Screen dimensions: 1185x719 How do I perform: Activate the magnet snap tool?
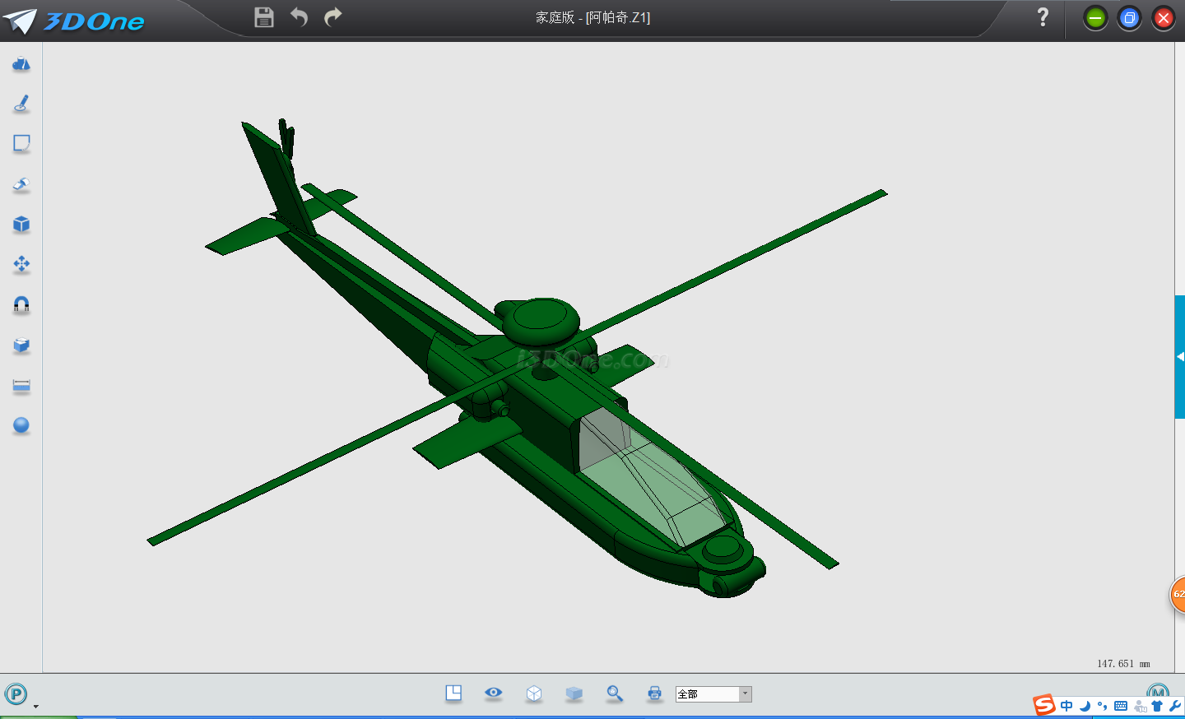[x=21, y=305]
